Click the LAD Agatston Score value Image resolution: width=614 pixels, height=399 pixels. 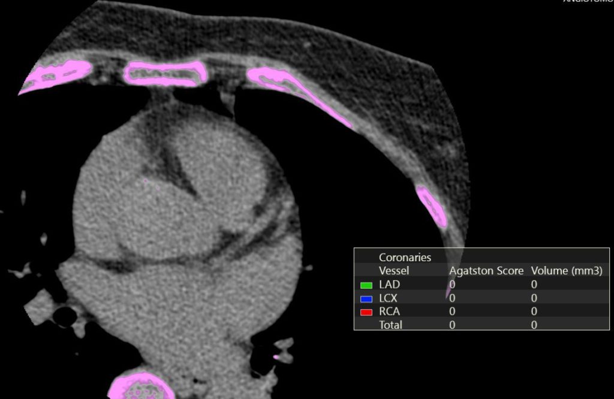pos(452,285)
